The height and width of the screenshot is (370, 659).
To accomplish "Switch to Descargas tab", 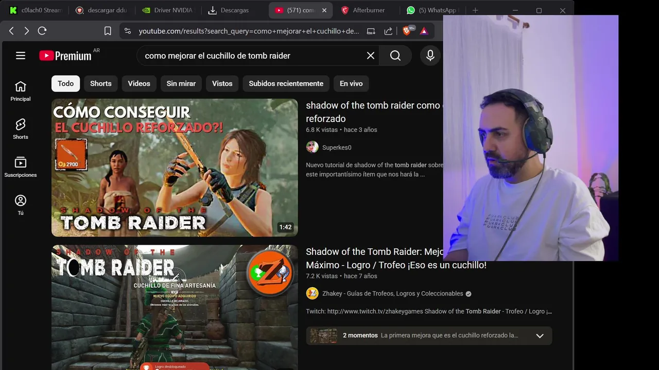I will click(234, 10).
